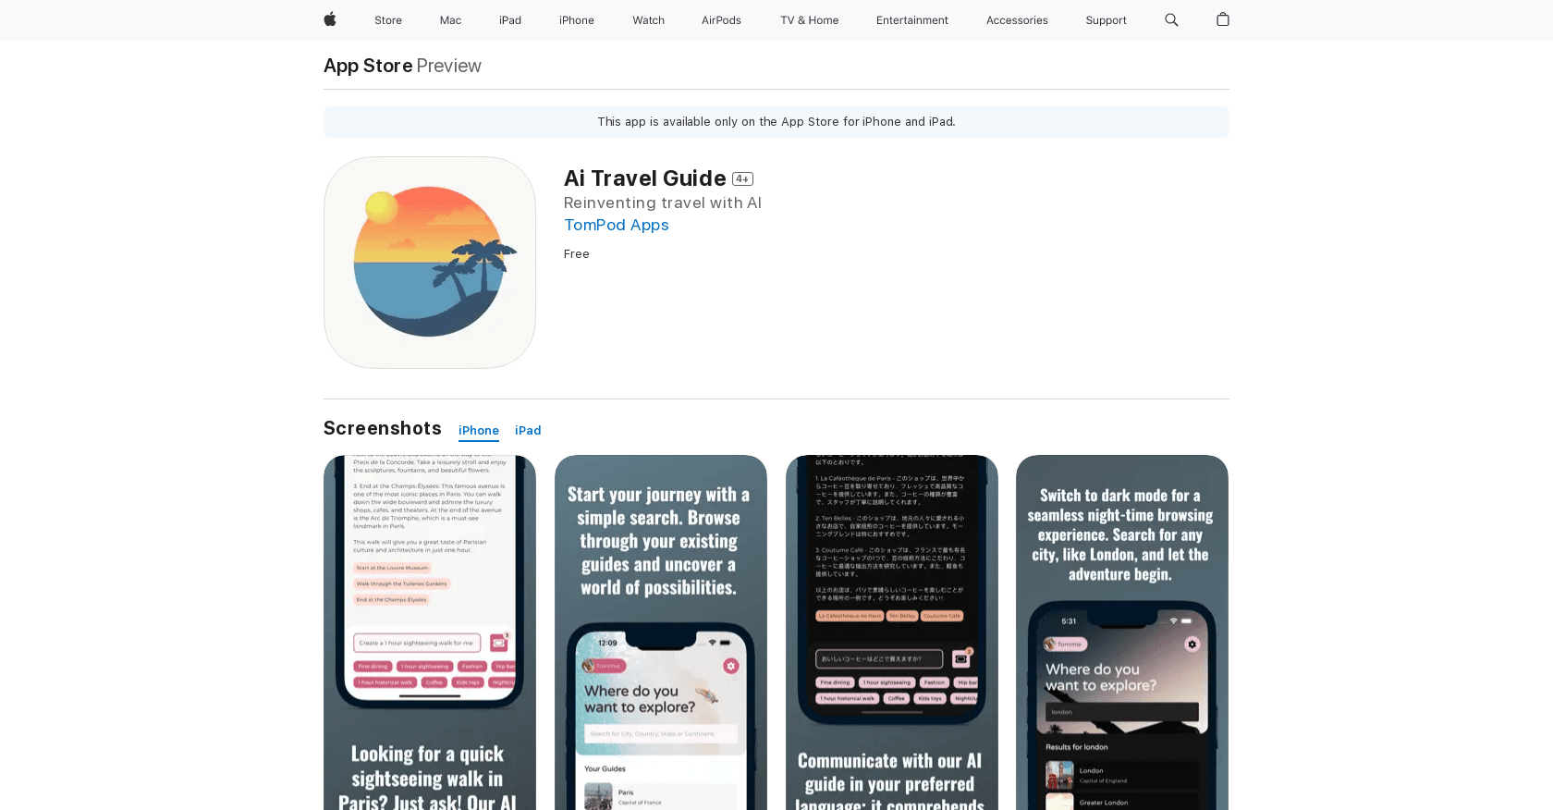This screenshot has width=1553, height=810.
Task: Open the Accessories menu
Action: pos(1017,20)
